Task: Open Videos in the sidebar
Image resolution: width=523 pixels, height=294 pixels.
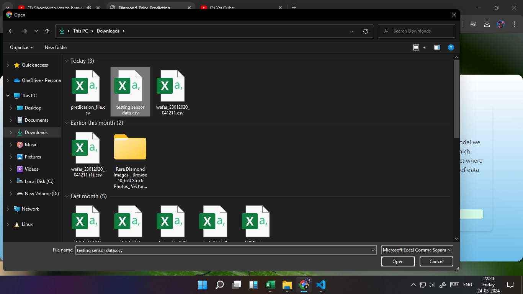Action: click(31, 169)
